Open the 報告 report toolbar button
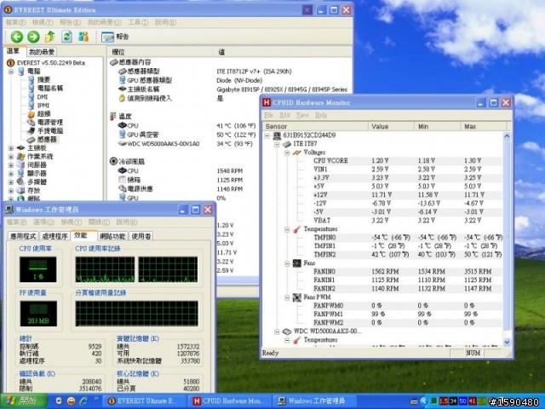The width and height of the screenshot is (545, 409). (115, 37)
